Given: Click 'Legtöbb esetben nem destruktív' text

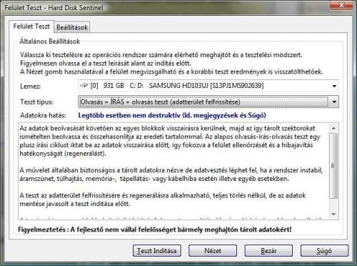Looking at the screenshot, I should click(129, 115).
